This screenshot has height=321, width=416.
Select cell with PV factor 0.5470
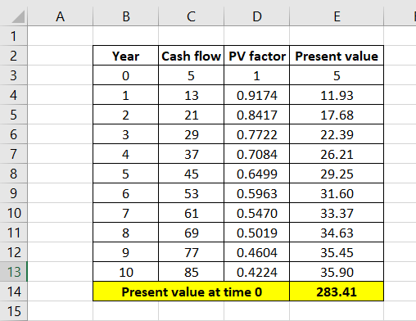256,213
